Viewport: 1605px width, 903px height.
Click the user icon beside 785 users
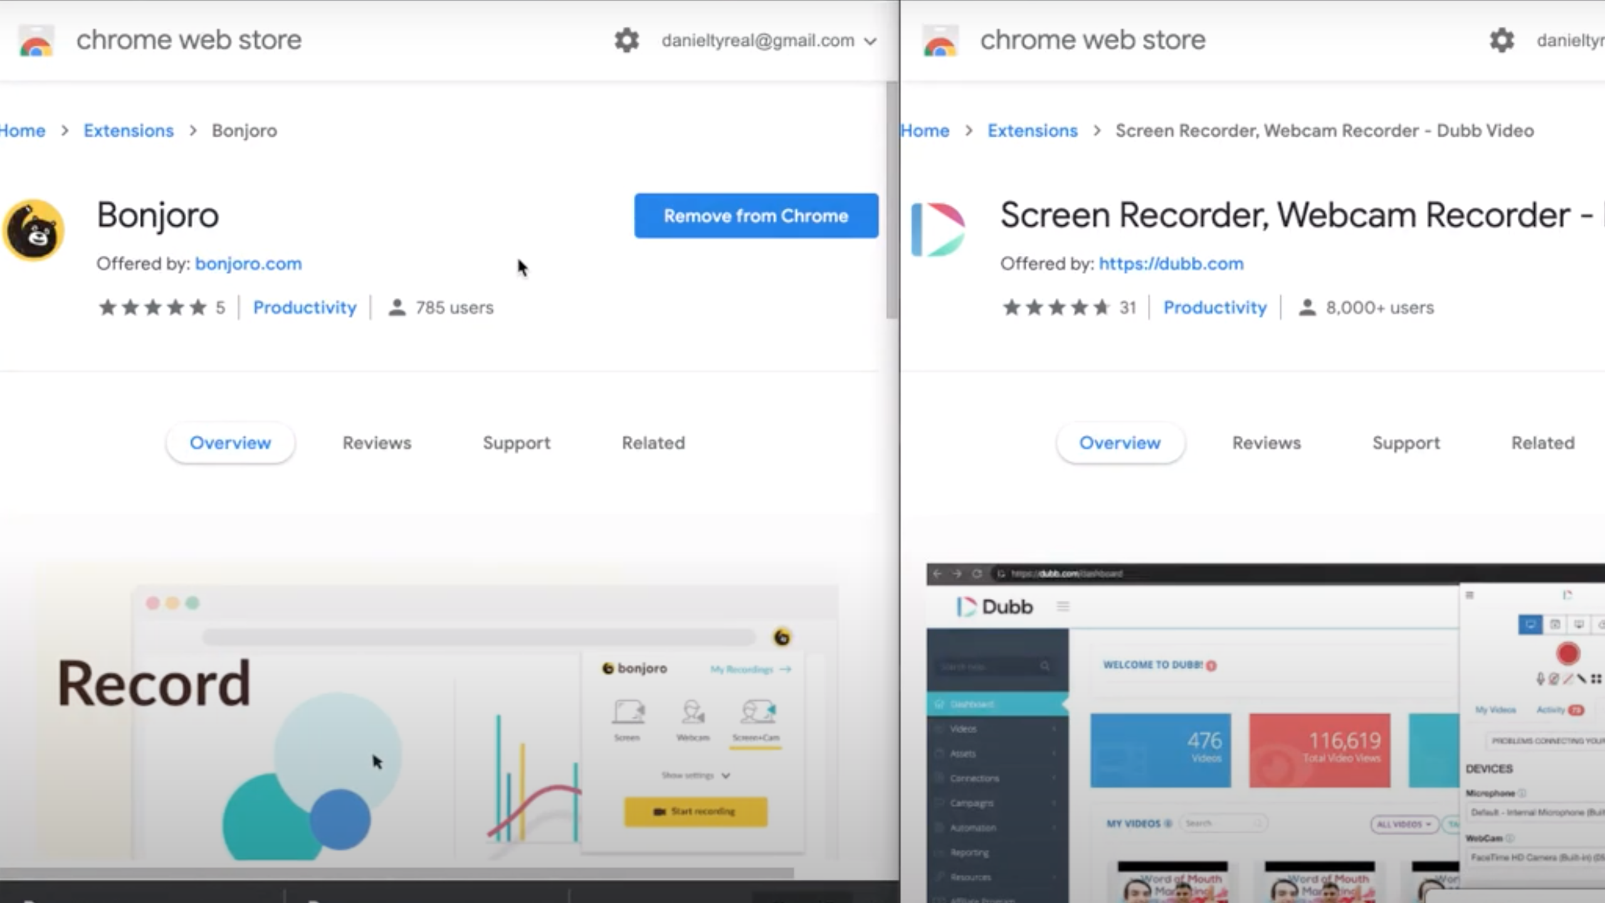pyautogui.click(x=396, y=307)
